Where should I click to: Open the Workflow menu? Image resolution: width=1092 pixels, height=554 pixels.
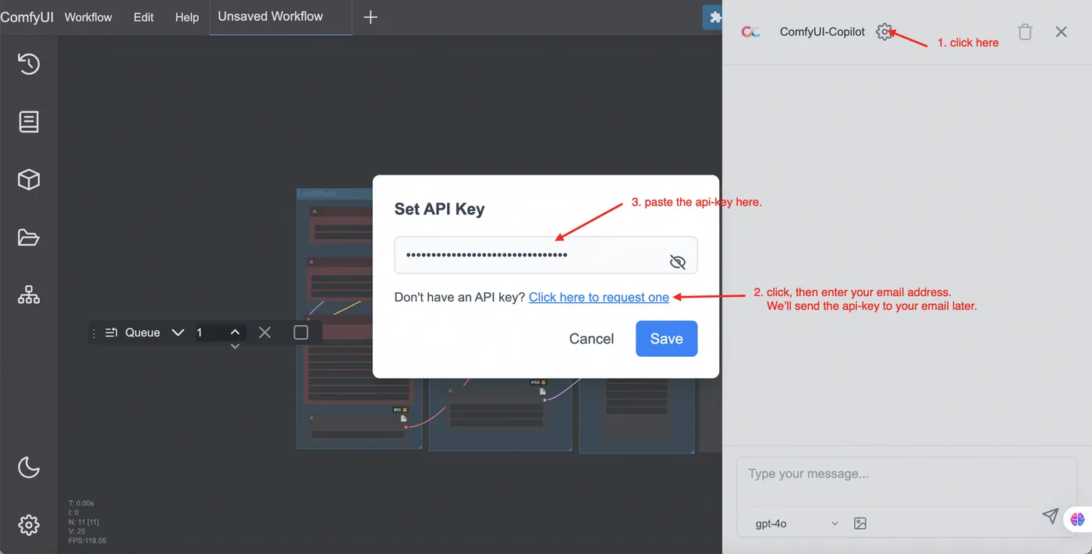[x=88, y=17]
